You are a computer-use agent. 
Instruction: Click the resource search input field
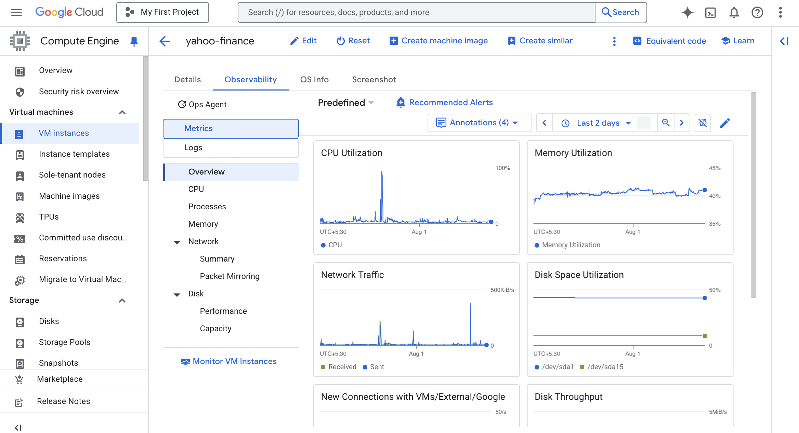416,13
